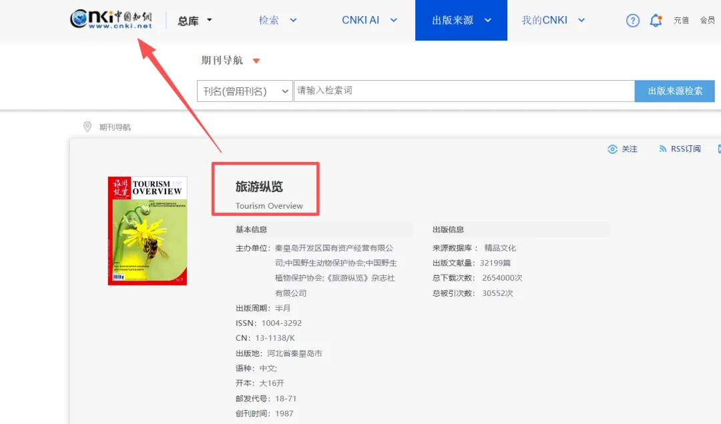The width and height of the screenshot is (721, 424).
Task: Click the 基本信息 section heading
Action: 251,229
